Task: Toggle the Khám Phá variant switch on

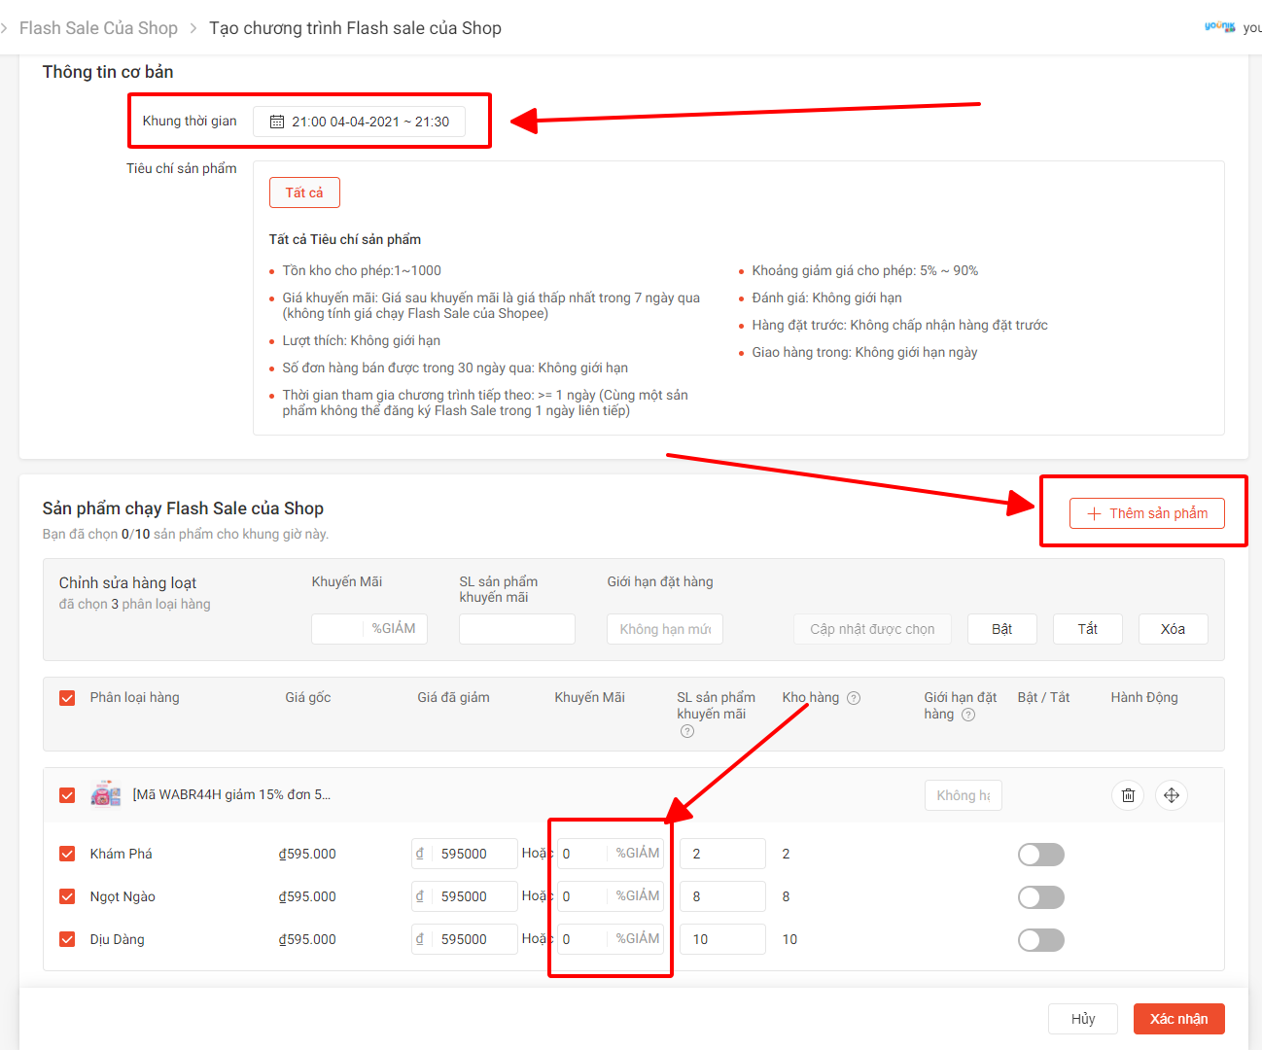Action: click(1040, 855)
